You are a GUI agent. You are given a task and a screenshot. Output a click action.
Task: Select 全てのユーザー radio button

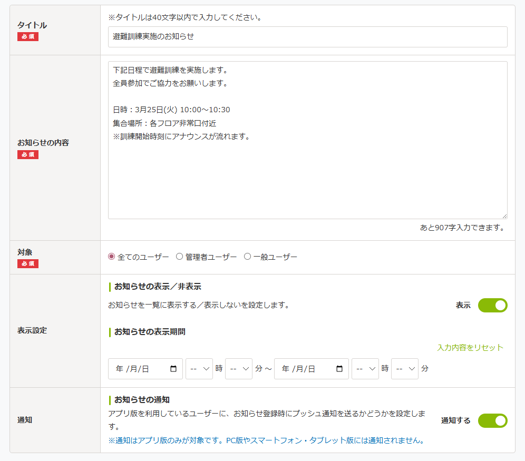tap(111, 257)
